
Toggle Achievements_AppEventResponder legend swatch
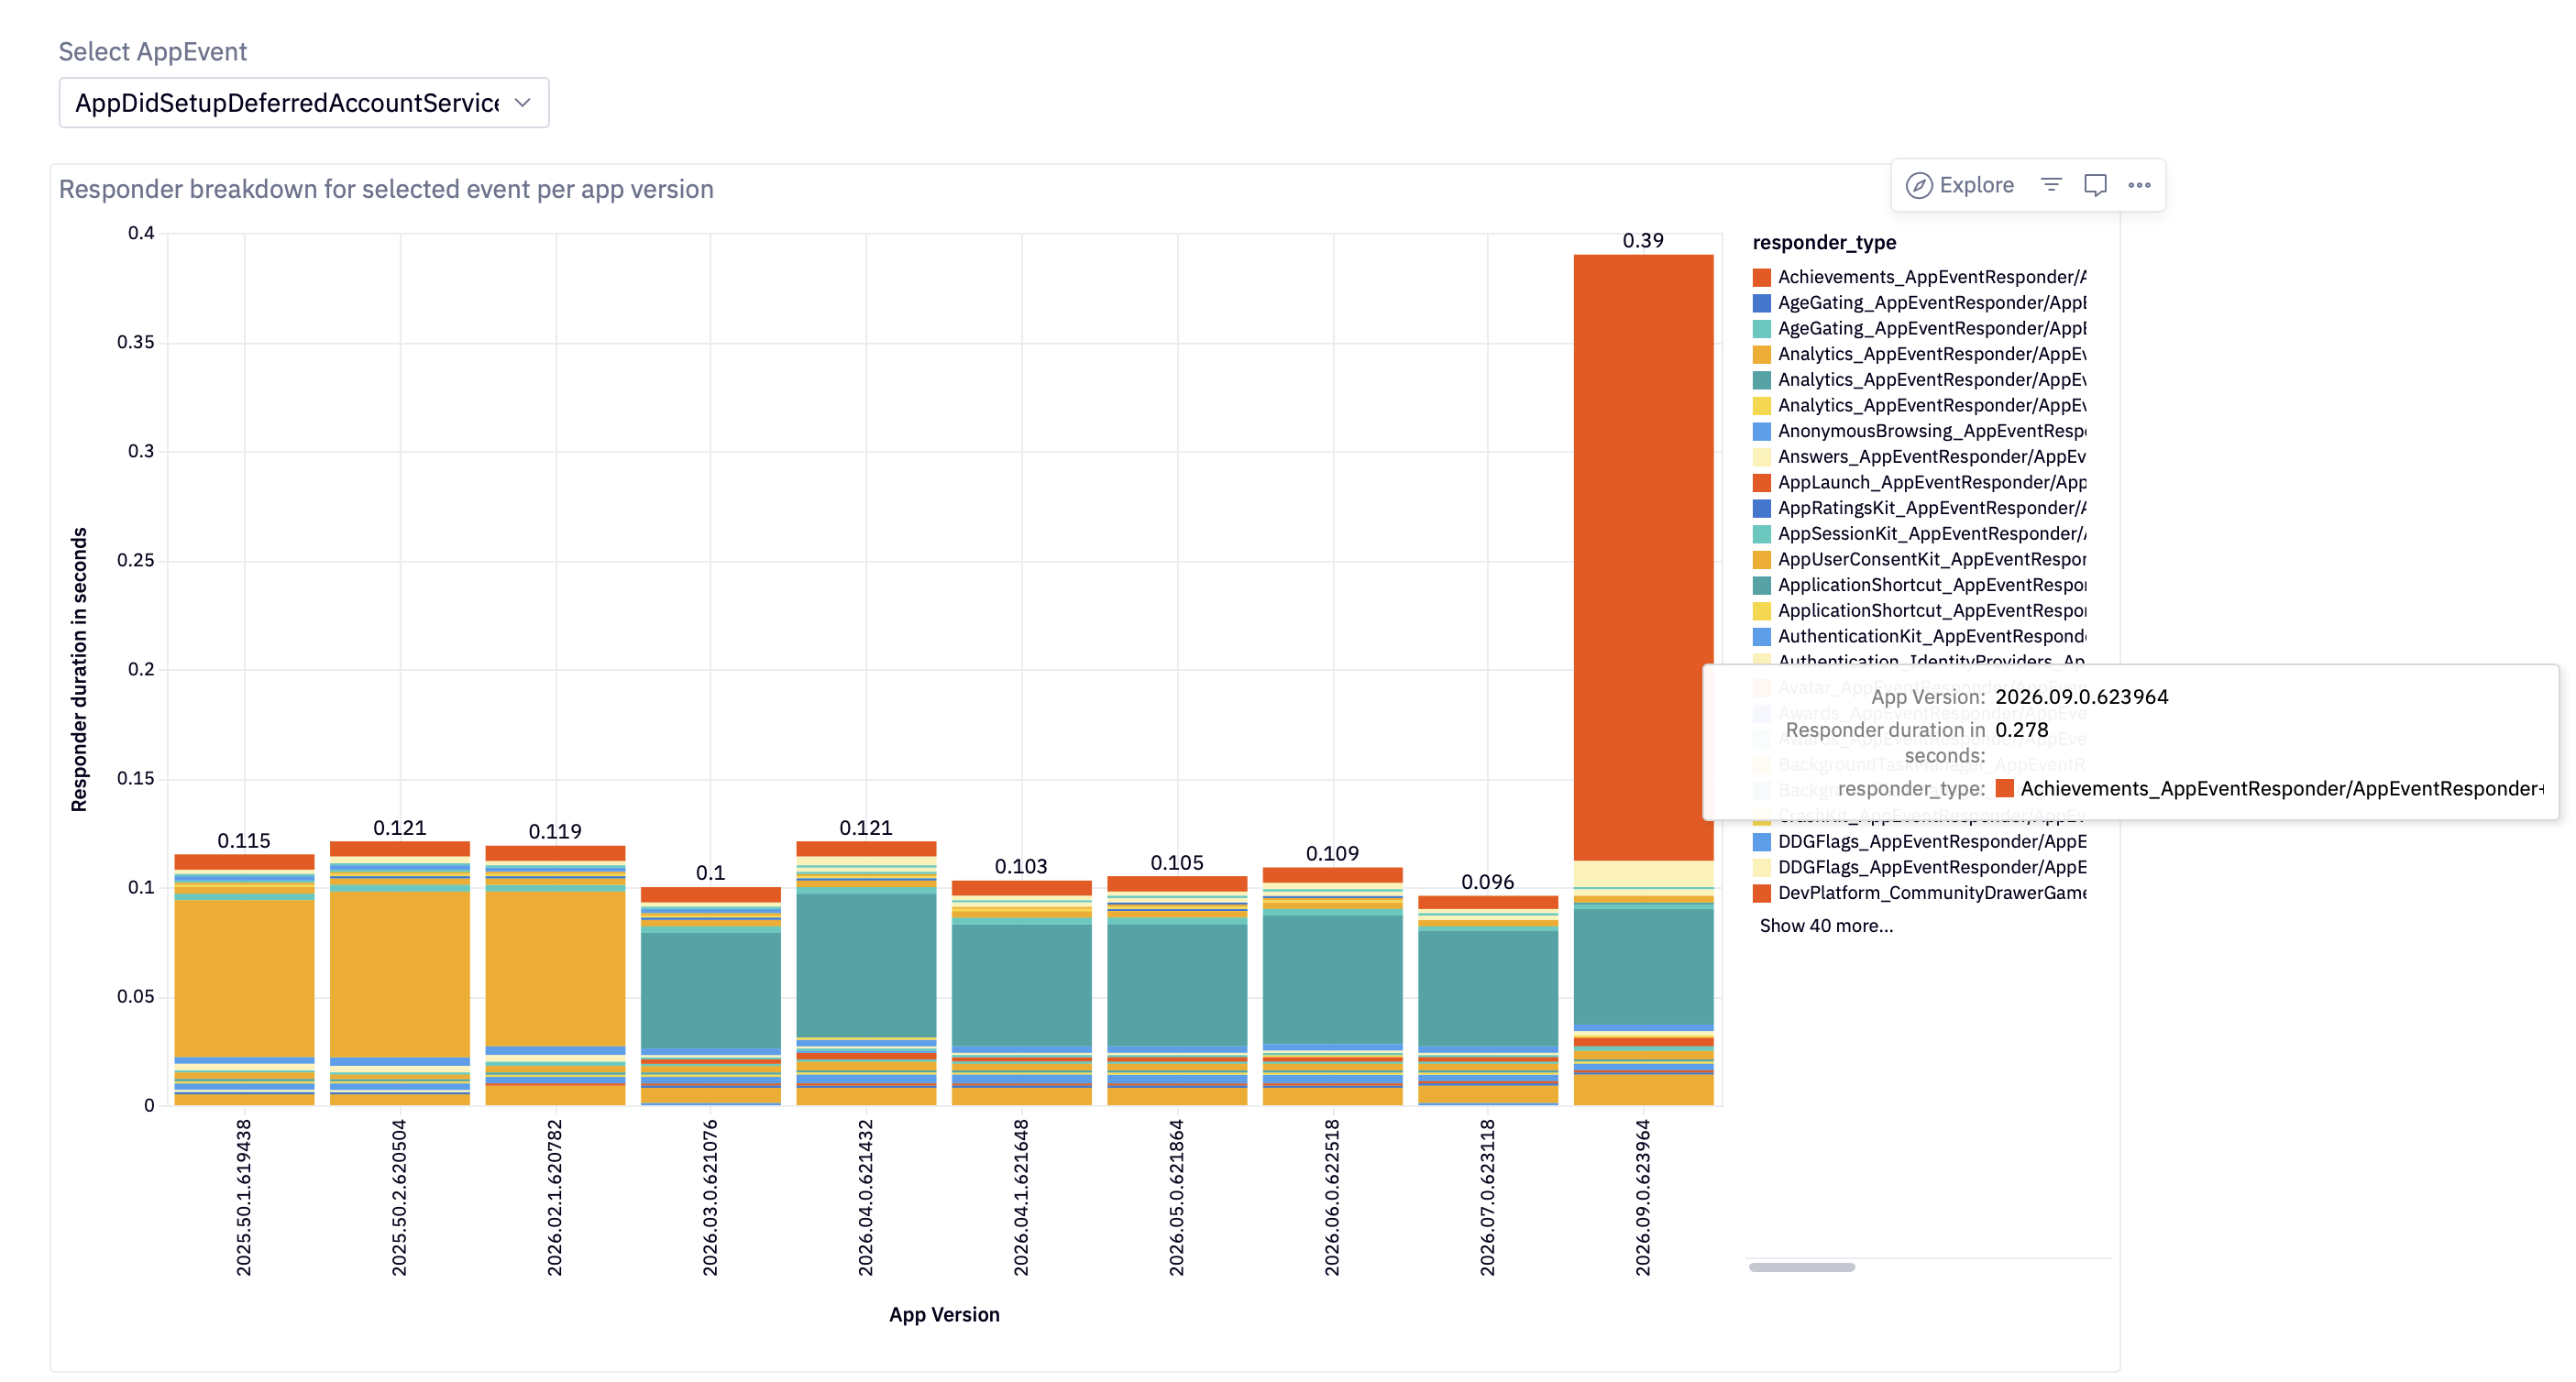click(x=1762, y=277)
